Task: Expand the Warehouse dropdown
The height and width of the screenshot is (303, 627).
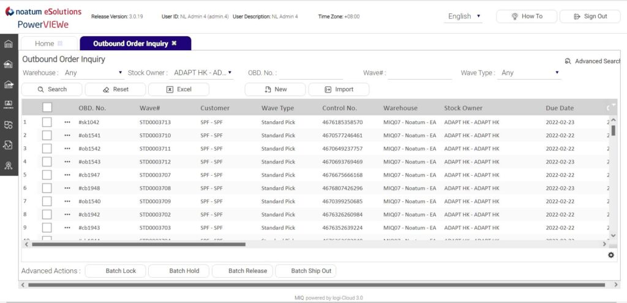Action: (x=94, y=73)
